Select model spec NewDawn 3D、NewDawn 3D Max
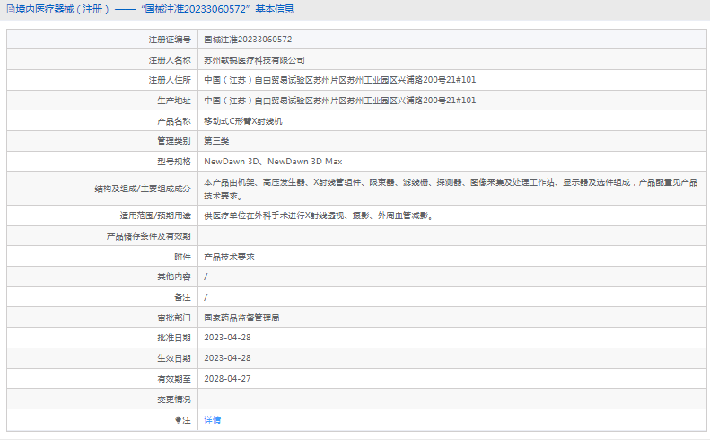710x440 pixels. pos(273,162)
